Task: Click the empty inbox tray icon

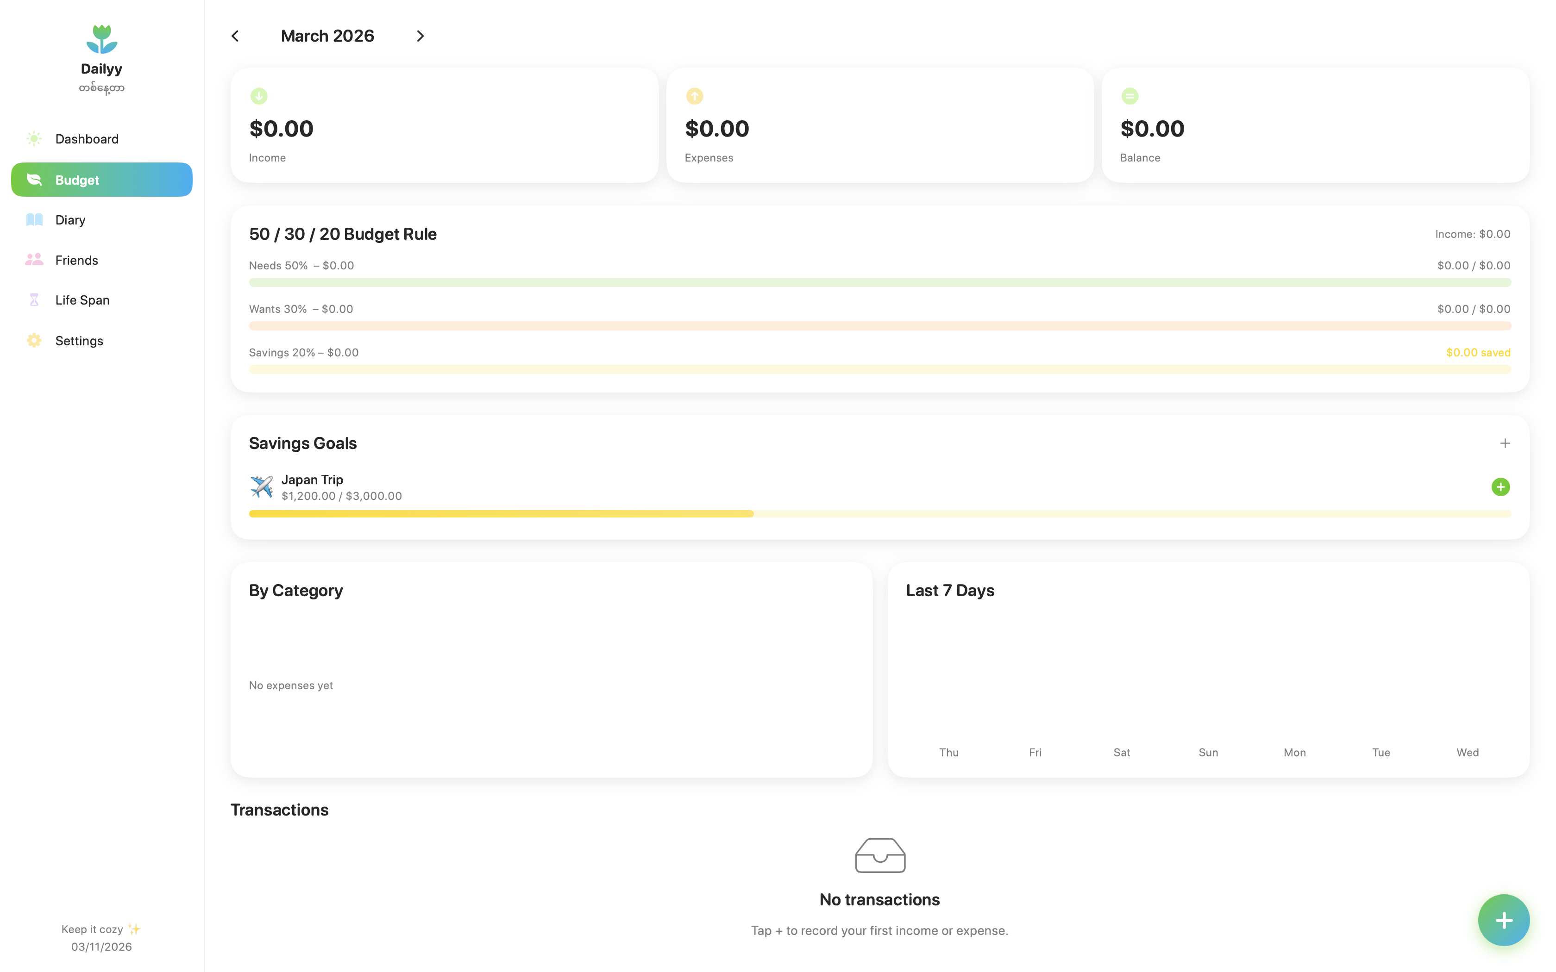Action: tap(879, 856)
